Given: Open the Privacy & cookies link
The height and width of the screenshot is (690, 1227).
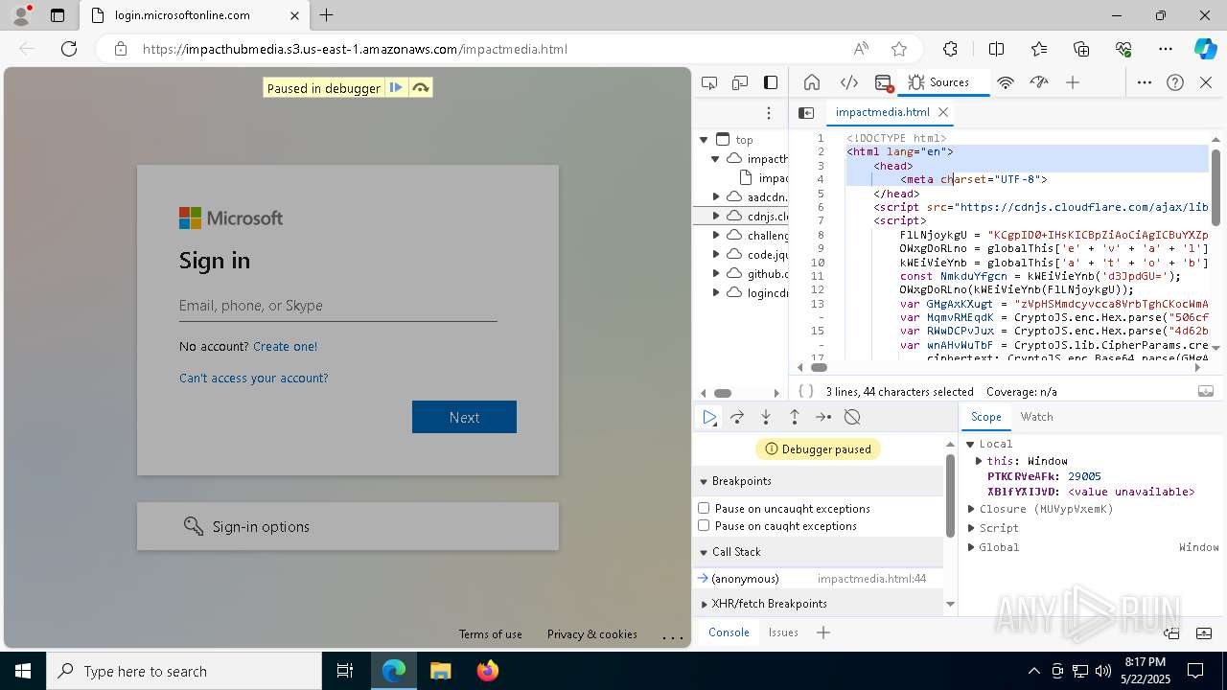Looking at the screenshot, I should [591, 634].
